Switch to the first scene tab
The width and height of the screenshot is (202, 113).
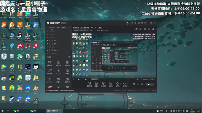[52, 28]
